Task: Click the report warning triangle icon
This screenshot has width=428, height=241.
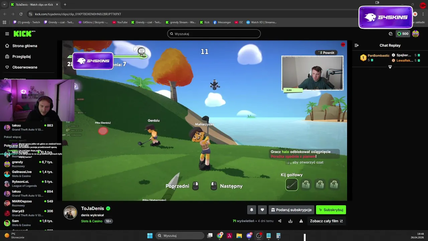Action: [301, 221]
